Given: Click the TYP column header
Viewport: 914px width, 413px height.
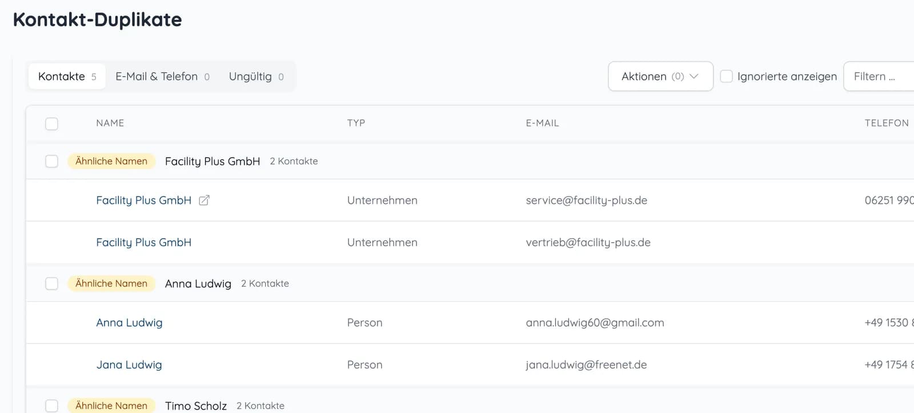Looking at the screenshot, I should coord(356,123).
